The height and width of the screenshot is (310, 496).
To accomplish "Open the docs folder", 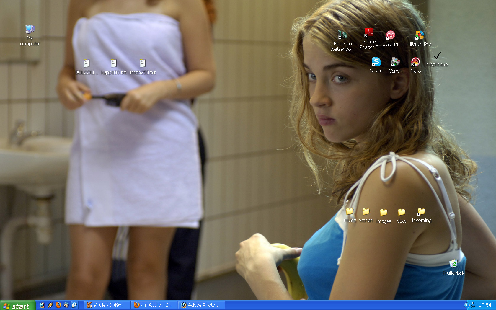I will pyautogui.click(x=402, y=212).
